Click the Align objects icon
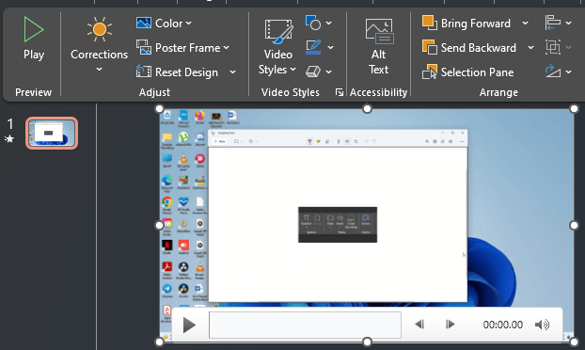Screen dimensions: 585x350 [552, 23]
